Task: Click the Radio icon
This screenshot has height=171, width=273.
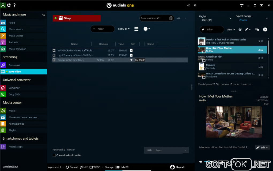Action: click(3, 23)
